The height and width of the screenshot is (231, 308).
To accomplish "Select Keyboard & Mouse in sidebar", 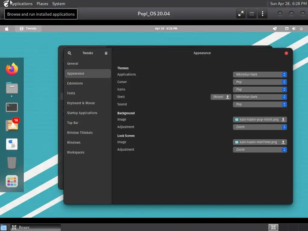I will click(88, 103).
